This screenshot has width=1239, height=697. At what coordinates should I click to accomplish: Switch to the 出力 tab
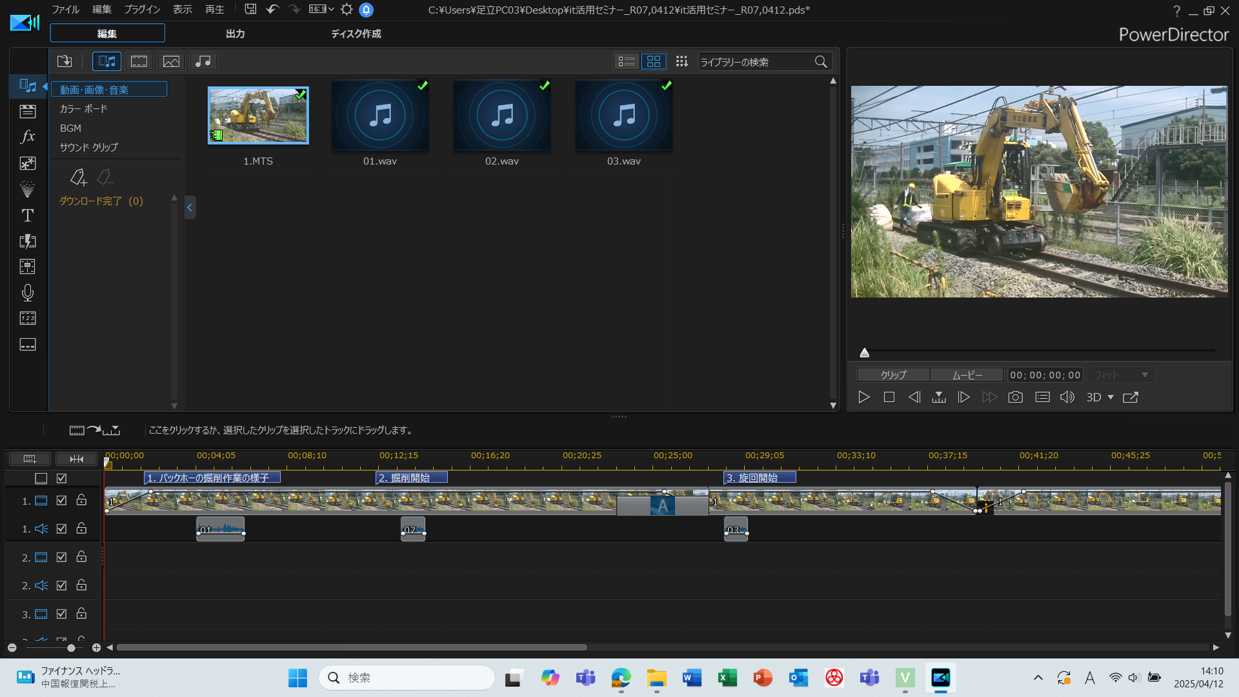tap(235, 34)
